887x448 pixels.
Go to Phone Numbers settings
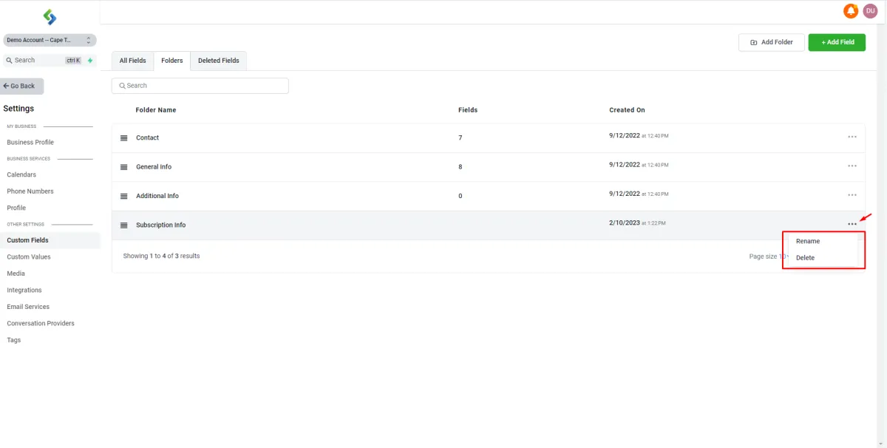30,191
